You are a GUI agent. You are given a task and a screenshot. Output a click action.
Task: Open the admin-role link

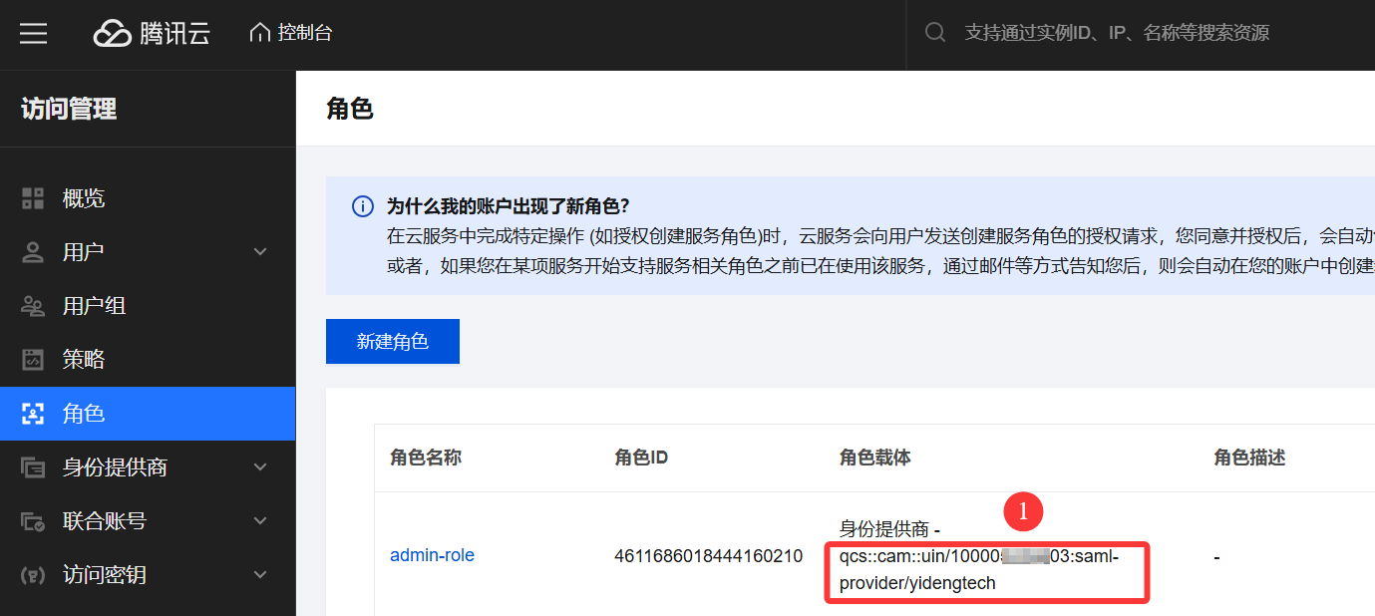432,555
